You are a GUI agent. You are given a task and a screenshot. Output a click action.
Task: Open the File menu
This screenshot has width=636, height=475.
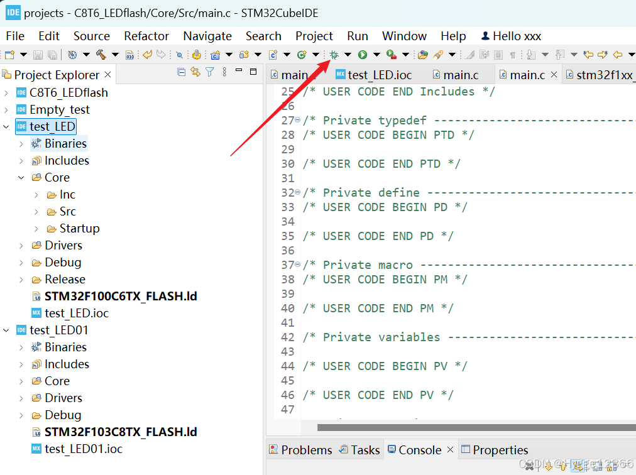[15, 36]
